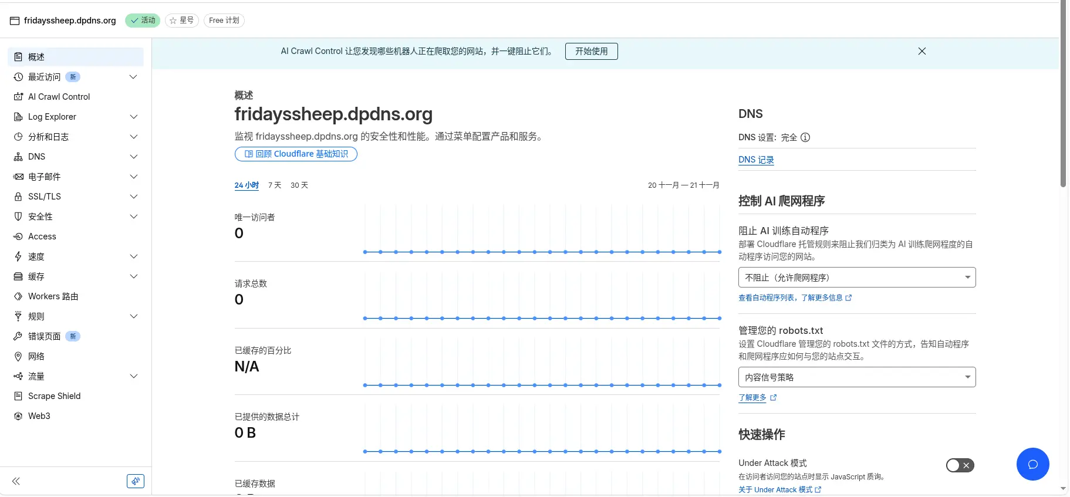Toggle the 星号 star favorite
The height and width of the screenshot is (497, 1070).
182,21
